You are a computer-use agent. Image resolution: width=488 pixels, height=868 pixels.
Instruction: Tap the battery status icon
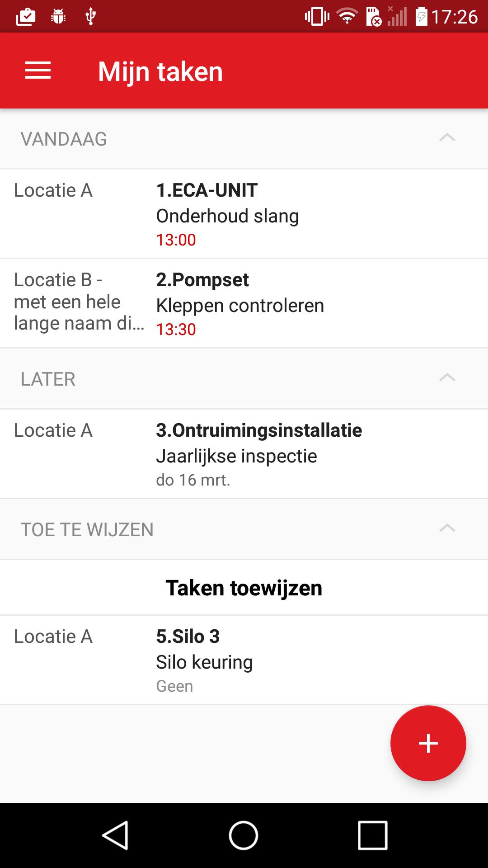[421, 17]
